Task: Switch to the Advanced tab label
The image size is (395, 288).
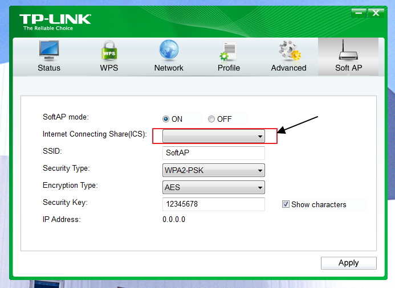Action: tap(288, 68)
